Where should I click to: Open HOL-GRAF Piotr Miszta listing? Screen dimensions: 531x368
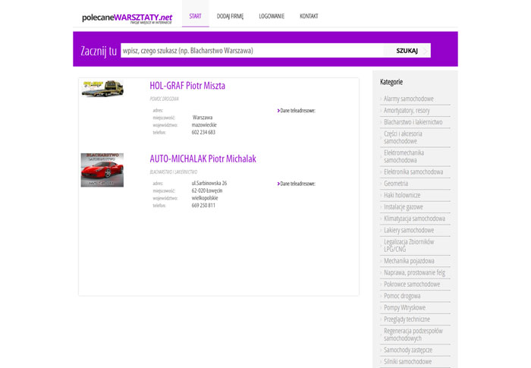click(187, 86)
